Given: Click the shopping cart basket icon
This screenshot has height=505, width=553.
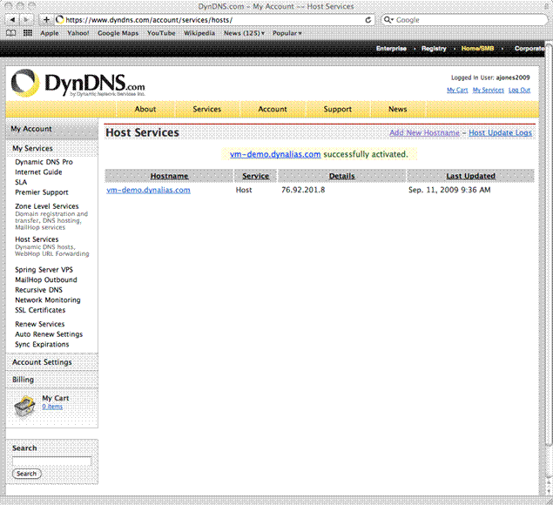Looking at the screenshot, I should [24, 406].
